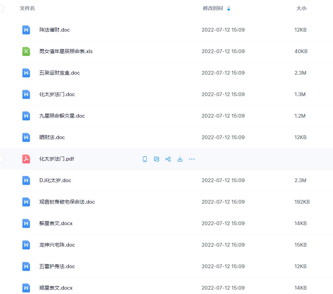
Task: Open the file 九星照命躲灾星.doc
Action: click(62, 116)
